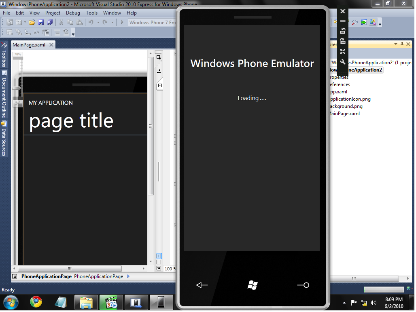Start debugging with the green play button

121,23
